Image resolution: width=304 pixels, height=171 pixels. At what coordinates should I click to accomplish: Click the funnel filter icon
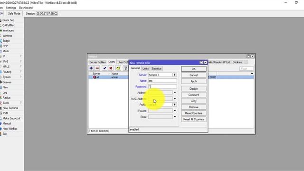[x=125, y=68]
